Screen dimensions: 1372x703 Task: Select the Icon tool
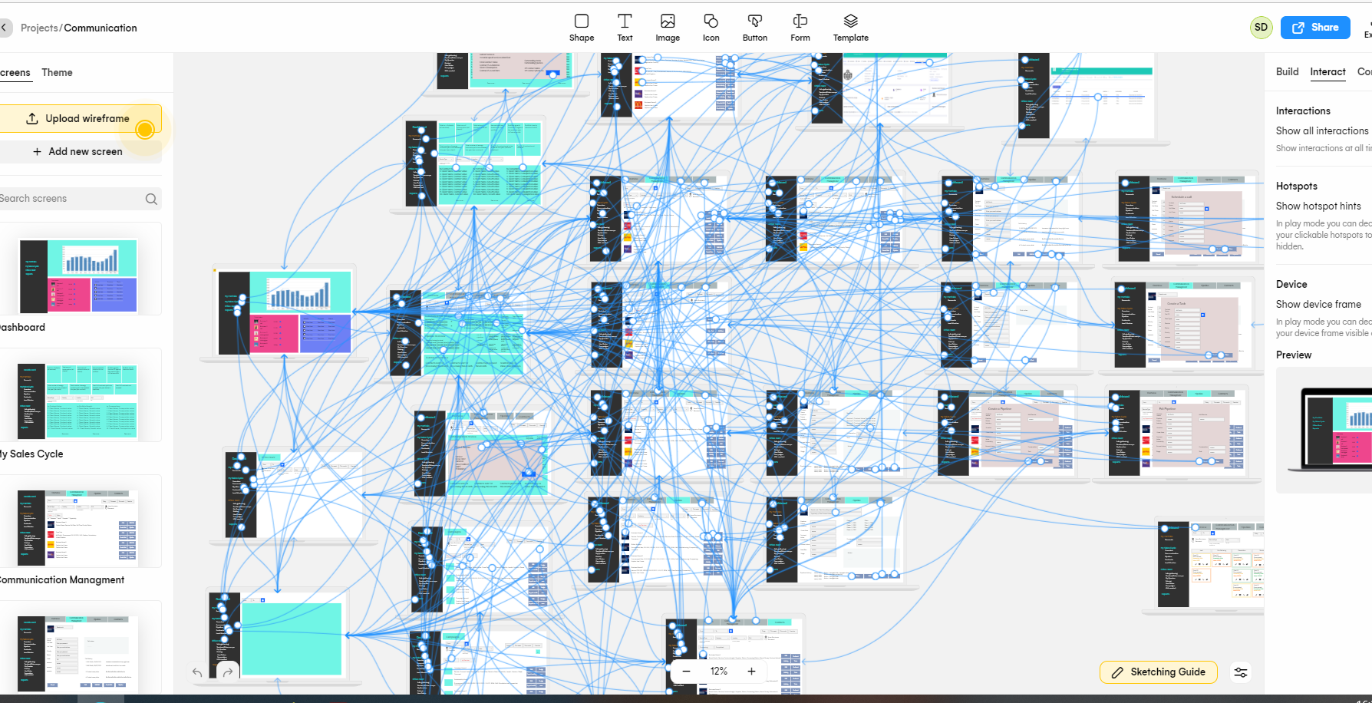point(711,27)
